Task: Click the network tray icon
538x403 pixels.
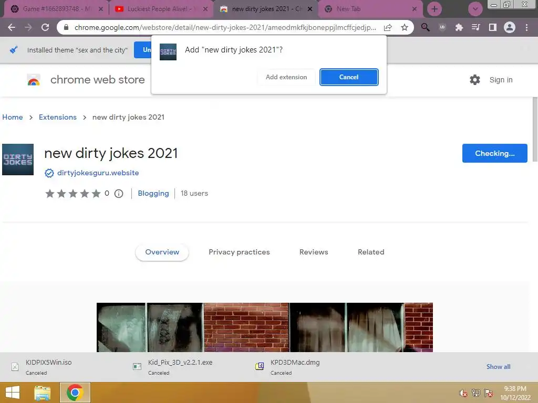Action: (x=476, y=393)
